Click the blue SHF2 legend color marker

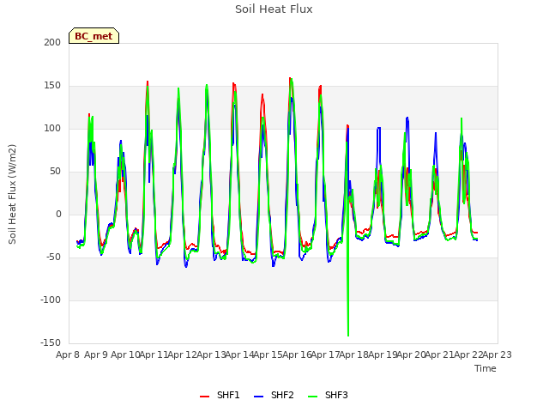(x=258, y=397)
